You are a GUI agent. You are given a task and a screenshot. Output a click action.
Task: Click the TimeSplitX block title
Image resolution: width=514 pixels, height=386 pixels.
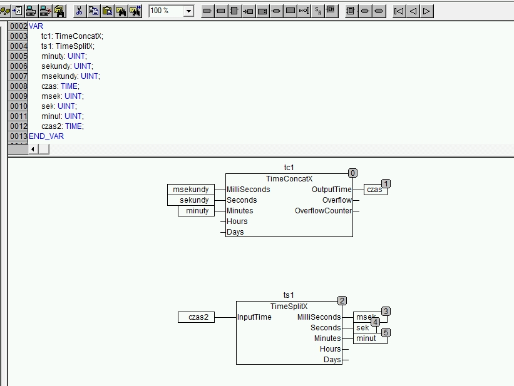coord(289,307)
